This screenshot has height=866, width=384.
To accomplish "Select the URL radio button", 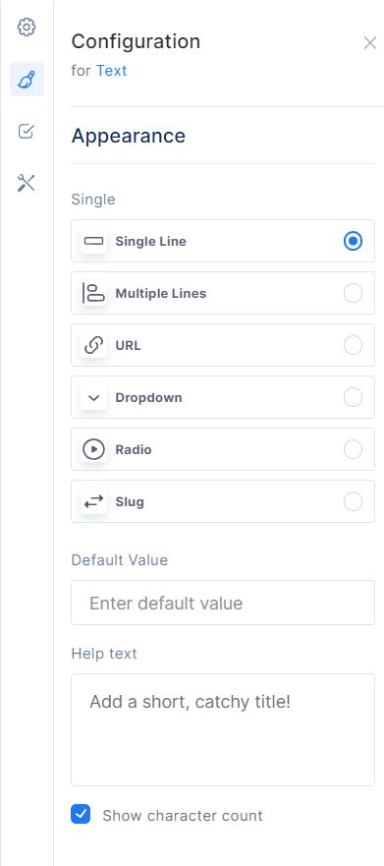I will (x=354, y=345).
